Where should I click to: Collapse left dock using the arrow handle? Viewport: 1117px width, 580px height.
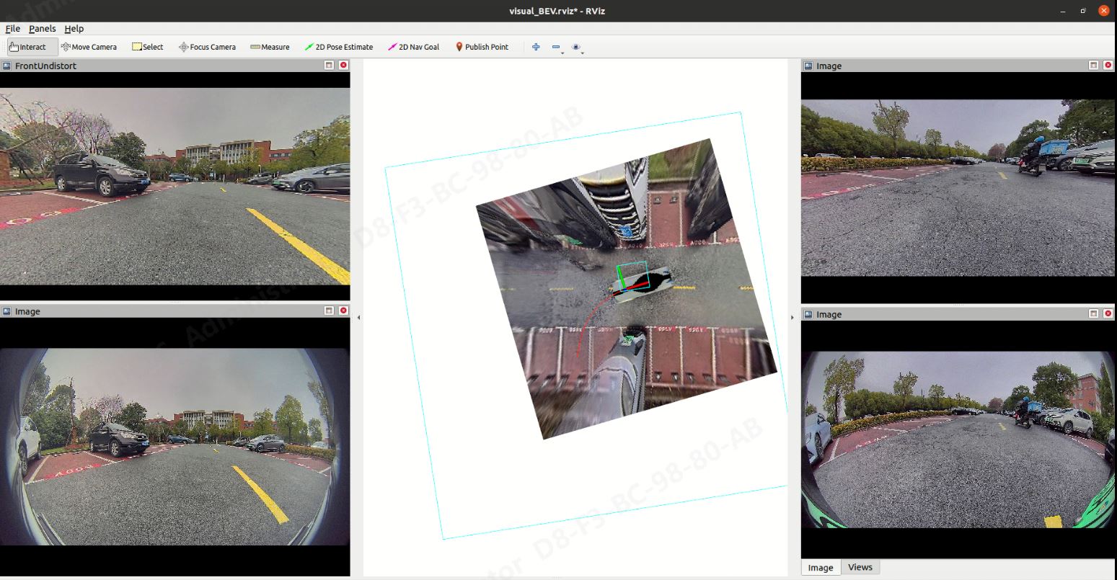point(358,317)
